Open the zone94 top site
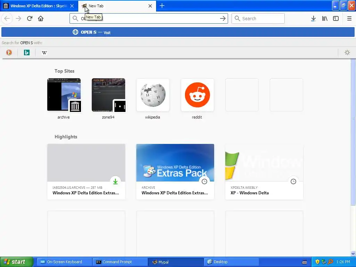The width and height of the screenshot is (356, 267). click(x=108, y=99)
